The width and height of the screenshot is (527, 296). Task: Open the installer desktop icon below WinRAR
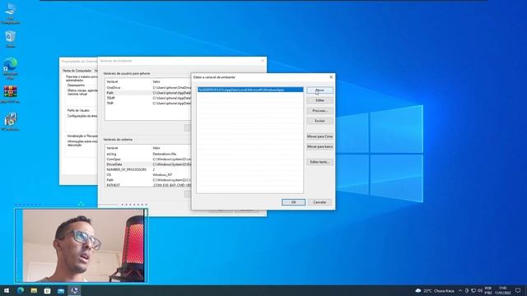11,122
